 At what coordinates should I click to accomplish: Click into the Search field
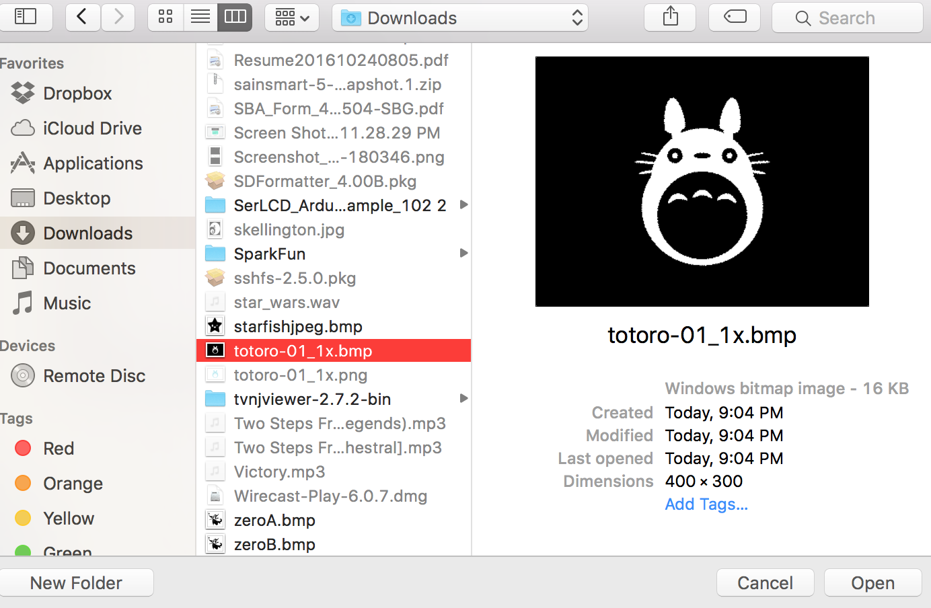point(848,18)
